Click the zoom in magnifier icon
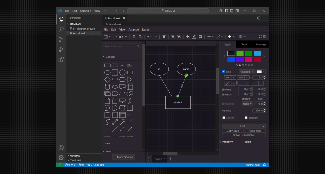The height and width of the screenshot is (174, 325). point(134,37)
